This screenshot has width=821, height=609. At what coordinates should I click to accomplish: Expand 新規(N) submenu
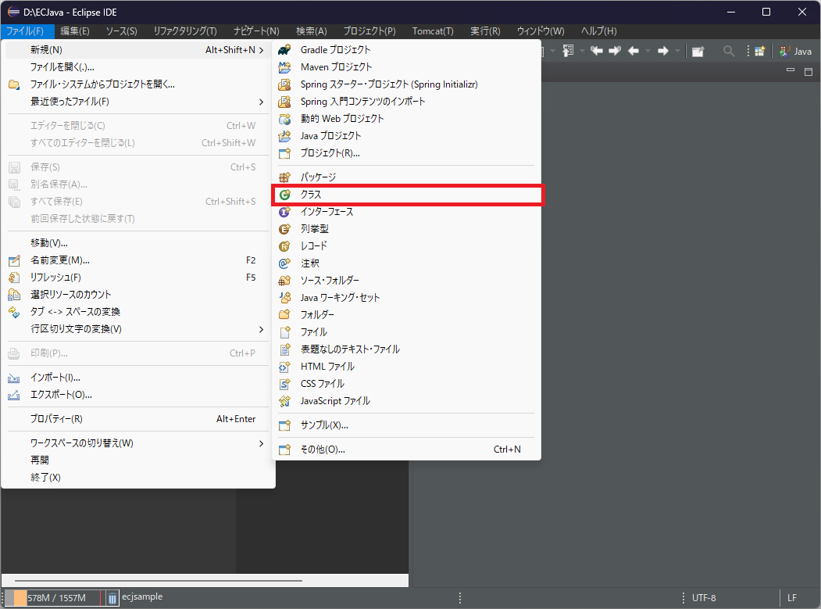pyautogui.click(x=138, y=50)
